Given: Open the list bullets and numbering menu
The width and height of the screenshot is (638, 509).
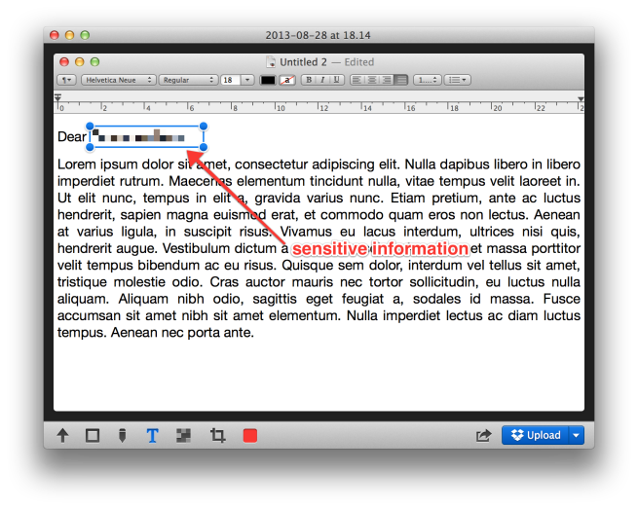Looking at the screenshot, I should click(458, 80).
